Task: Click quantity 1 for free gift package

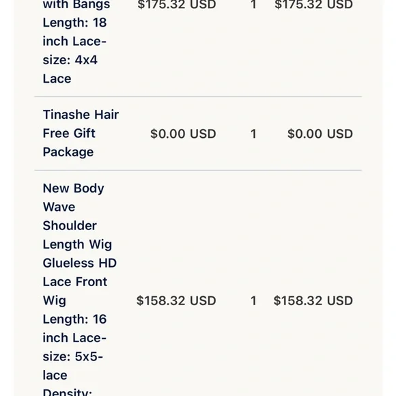Action: point(253,134)
